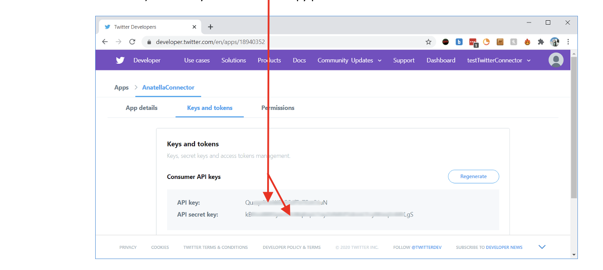This screenshot has height=270, width=603.
Task: Open the Chrome three-dot menu
Action: 568,42
